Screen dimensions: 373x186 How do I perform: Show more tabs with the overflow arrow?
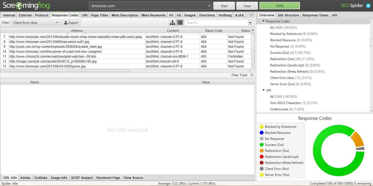click(251, 15)
